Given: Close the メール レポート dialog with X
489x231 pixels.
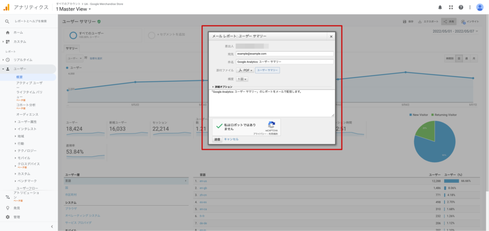Looking at the screenshot, I should pyautogui.click(x=330, y=36).
